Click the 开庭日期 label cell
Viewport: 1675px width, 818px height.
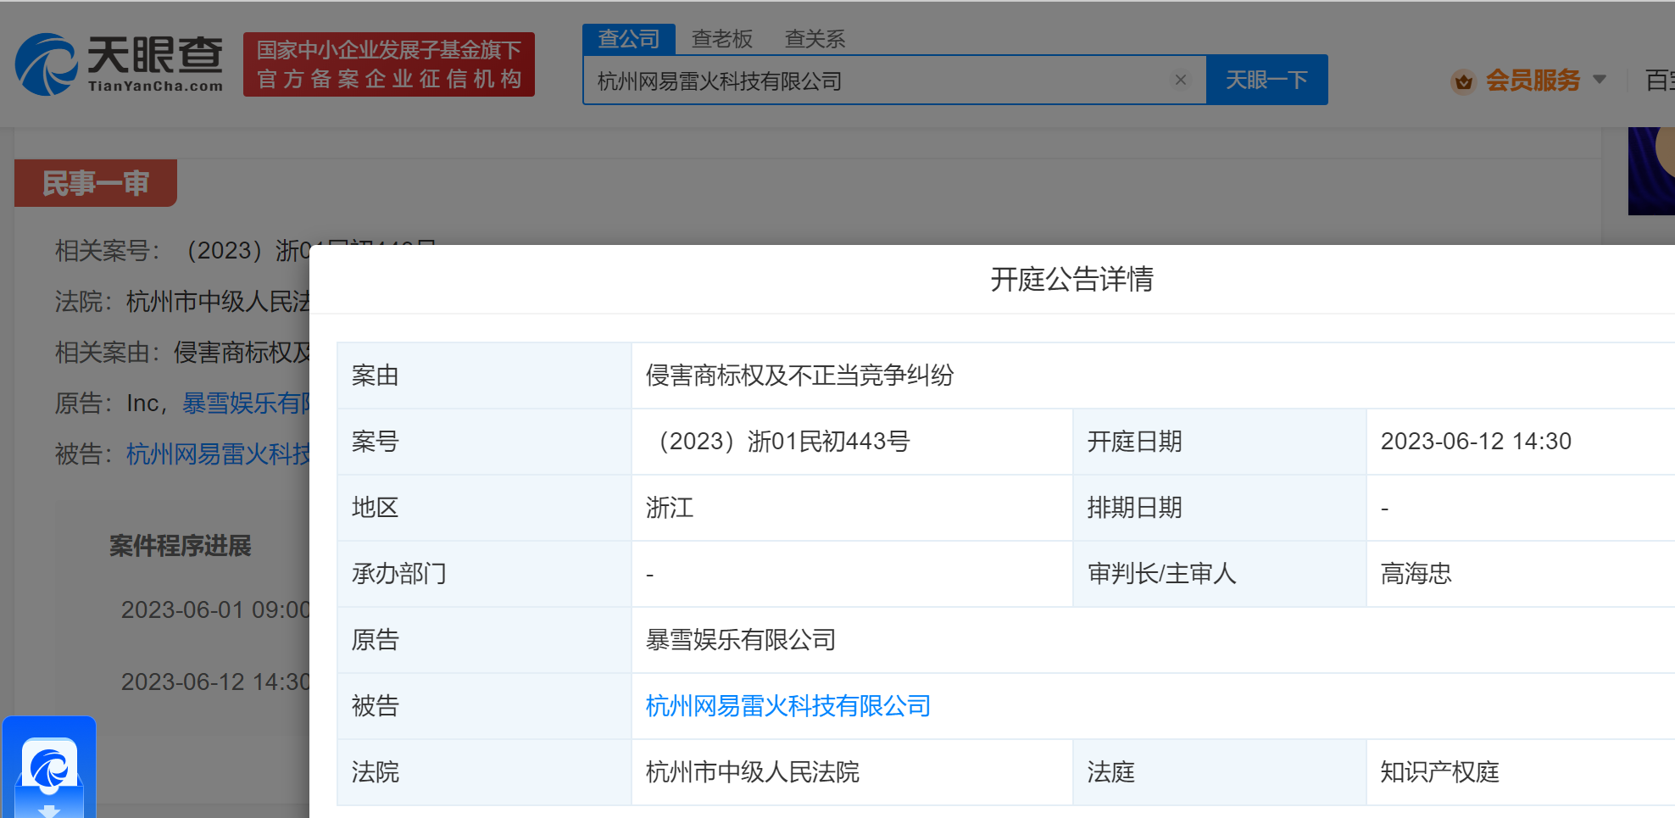(x=1219, y=442)
